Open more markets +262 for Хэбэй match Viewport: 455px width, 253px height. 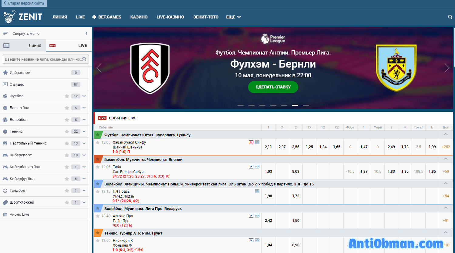coord(446,147)
